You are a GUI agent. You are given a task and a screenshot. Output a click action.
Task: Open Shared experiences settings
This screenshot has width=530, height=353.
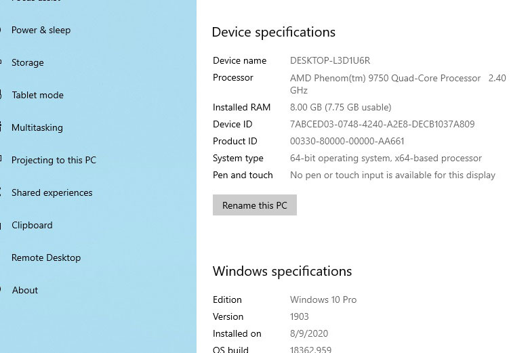(x=52, y=192)
